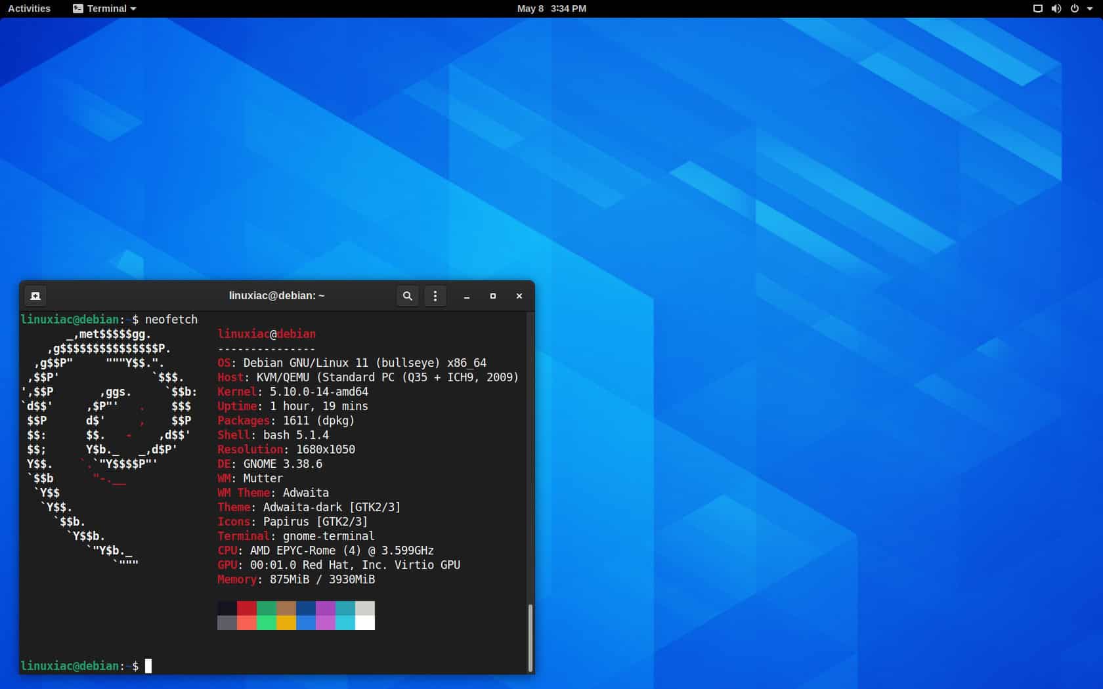The image size is (1103, 689).
Task: Minimize the terminal window
Action: [x=466, y=296]
